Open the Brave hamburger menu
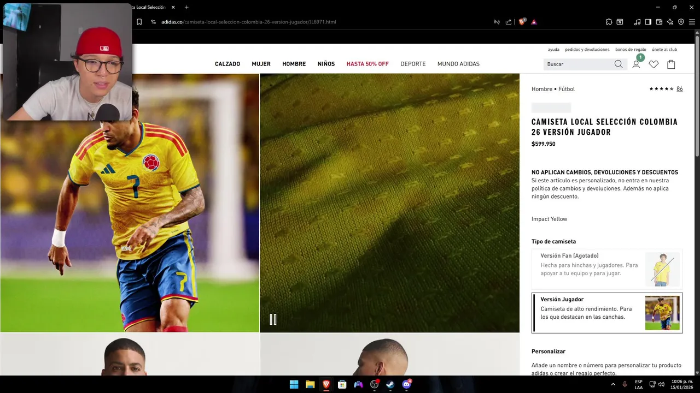The image size is (700, 393). [x=692, y=22]
